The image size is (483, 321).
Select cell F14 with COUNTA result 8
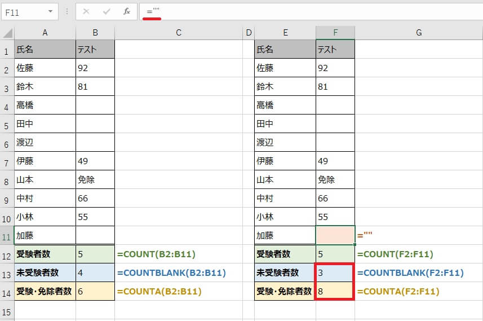(x=335, y=291)
